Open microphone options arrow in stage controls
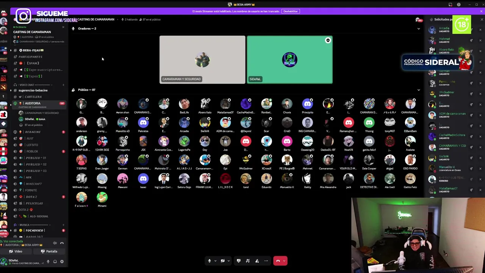Screen dimensions: 485x273 point(215,261)
